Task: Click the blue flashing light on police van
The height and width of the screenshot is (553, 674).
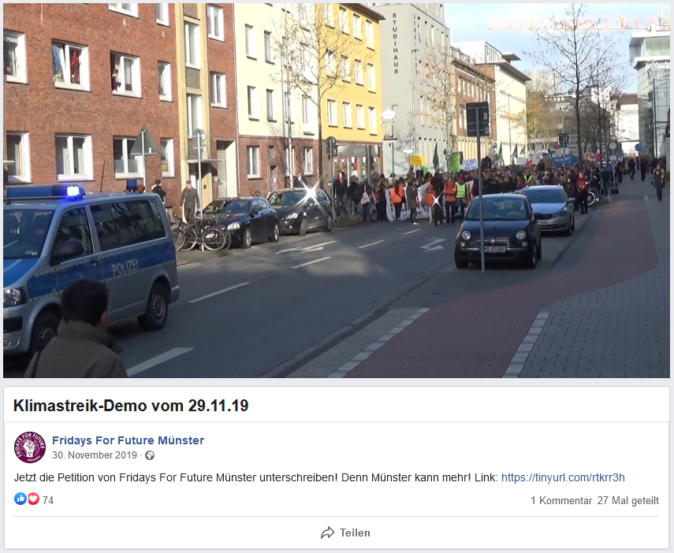Action: pyautogui.click(x=73, y=191)
